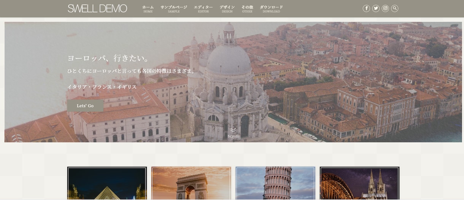Open the Instagram icon in header

[385, 8]
